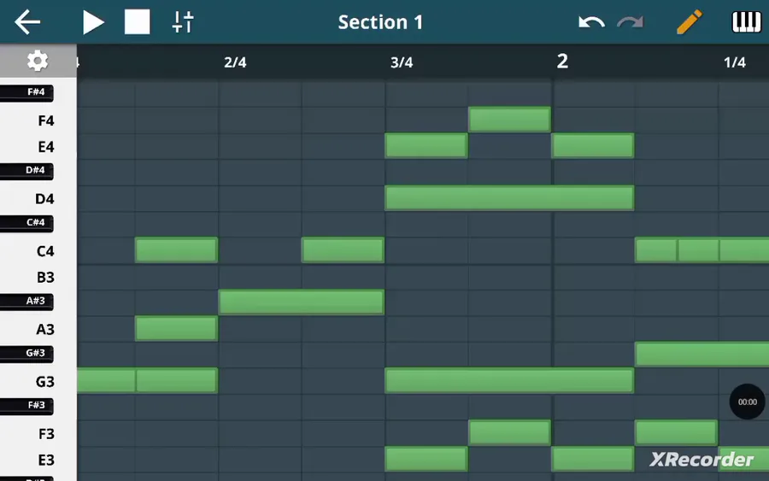Viewport: 769px width, 481px height.
Task: Toggle the pencil draw mode
Action: [x=689, y=22]
